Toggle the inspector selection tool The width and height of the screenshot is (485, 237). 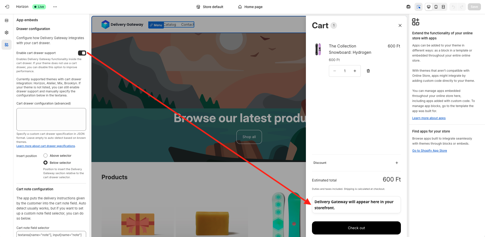tap(419, 7)
